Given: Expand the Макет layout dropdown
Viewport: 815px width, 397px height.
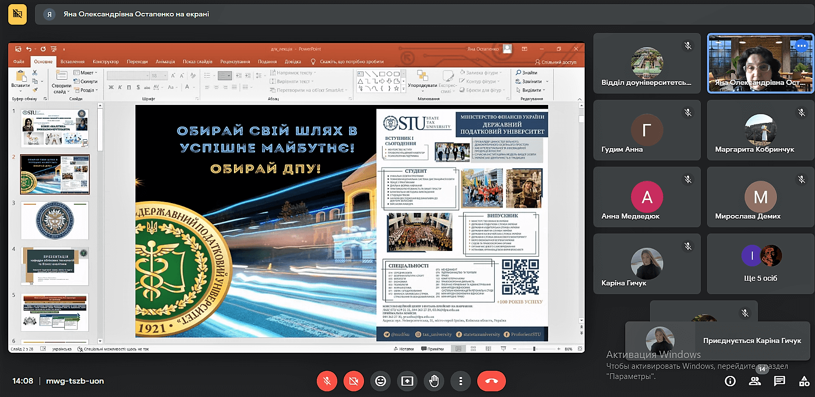Looking at the screenshot, I should coord(85,73).
